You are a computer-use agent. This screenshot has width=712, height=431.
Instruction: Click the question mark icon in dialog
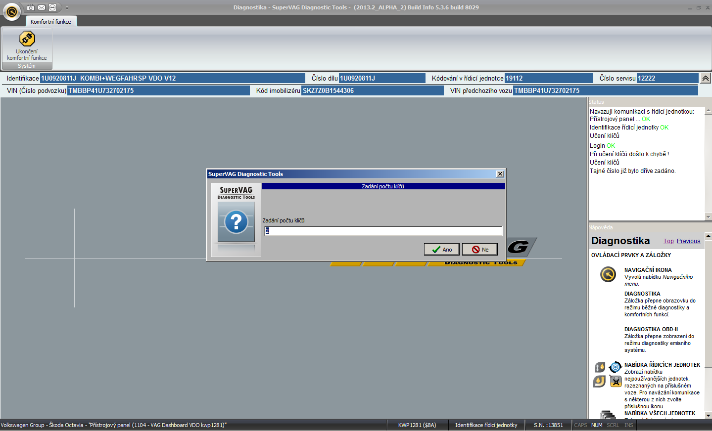pyautogui.click(x=236, y=222)
